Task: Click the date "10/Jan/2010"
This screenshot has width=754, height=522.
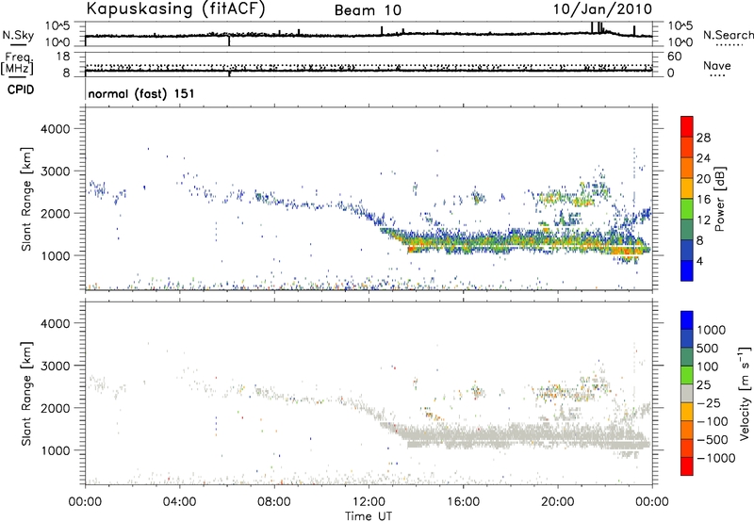Action: [602, 9]
